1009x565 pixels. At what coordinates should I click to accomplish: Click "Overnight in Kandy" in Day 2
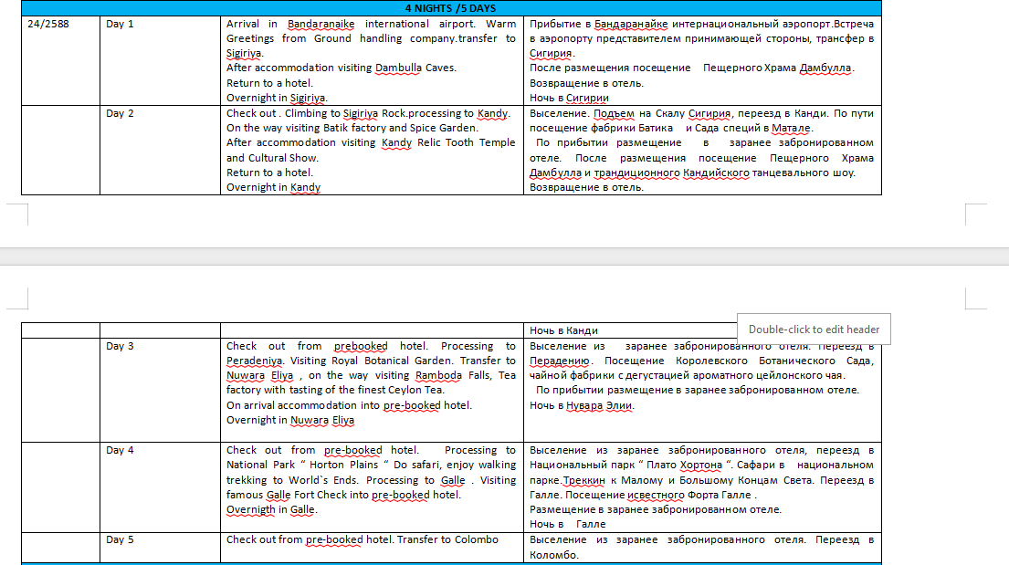click(273, 187)
